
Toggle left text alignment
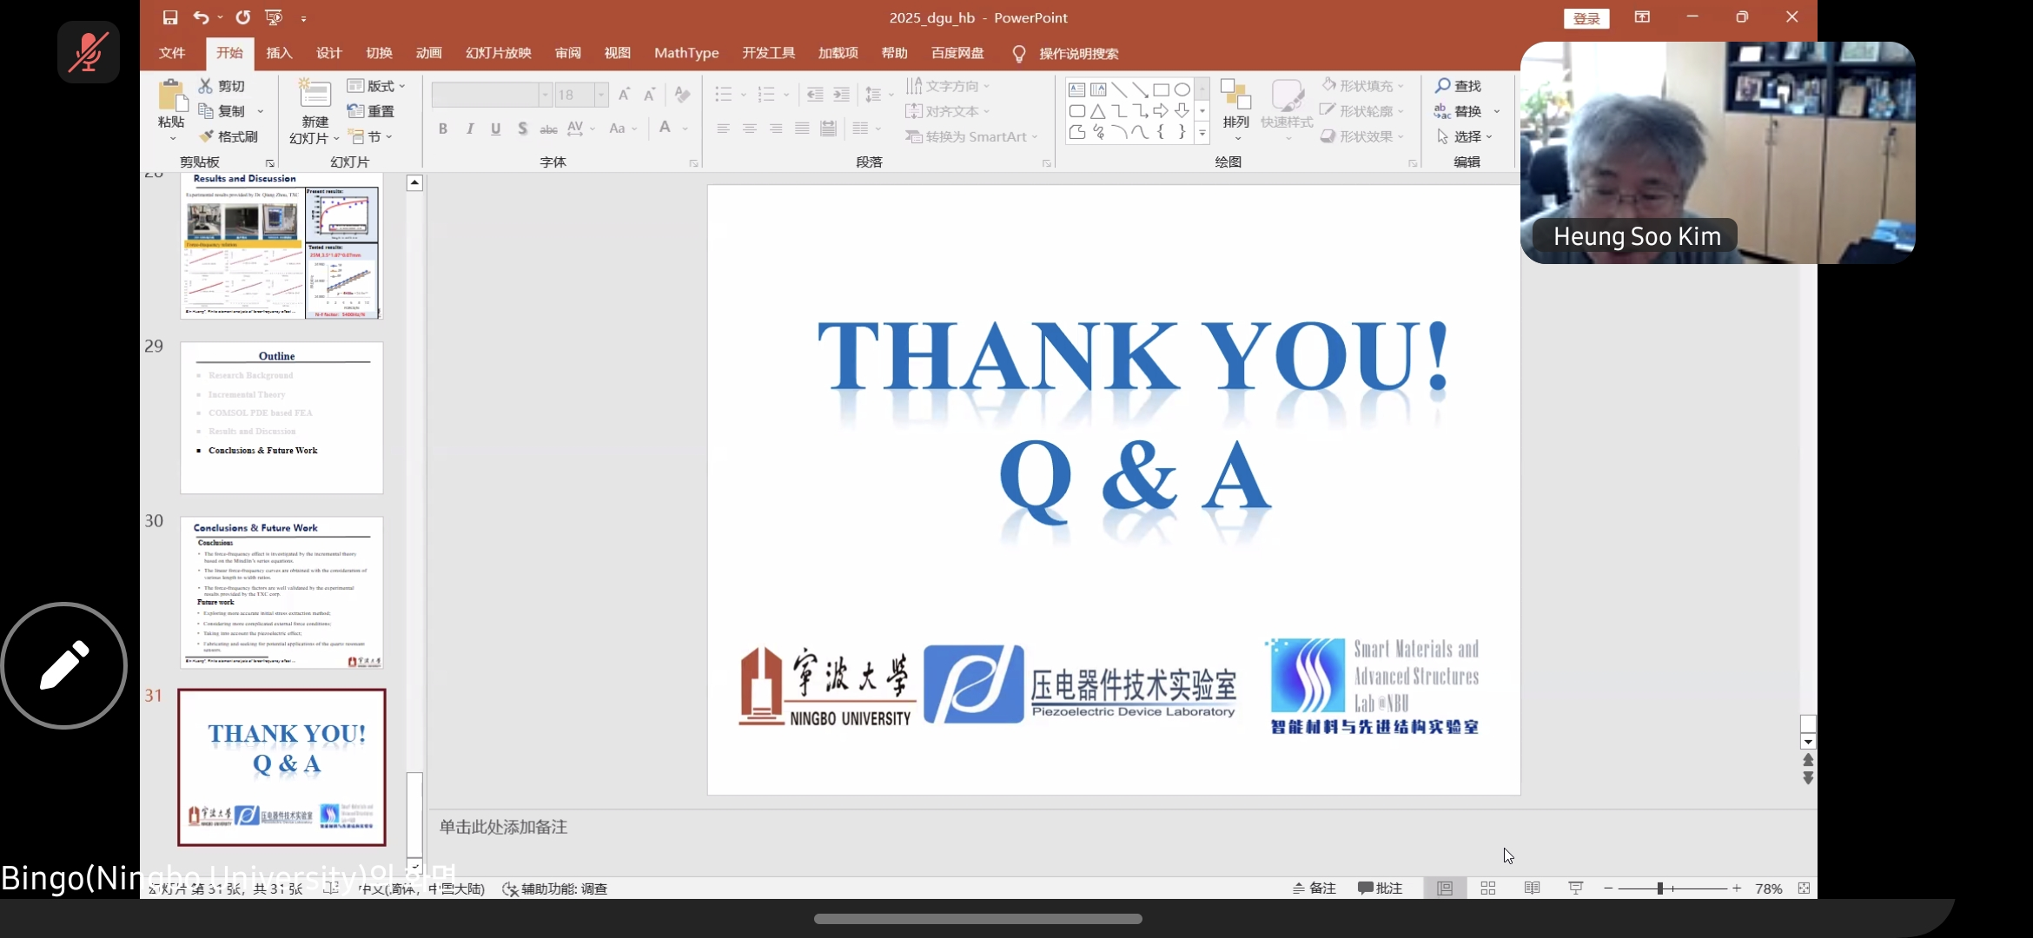[723, 129]
